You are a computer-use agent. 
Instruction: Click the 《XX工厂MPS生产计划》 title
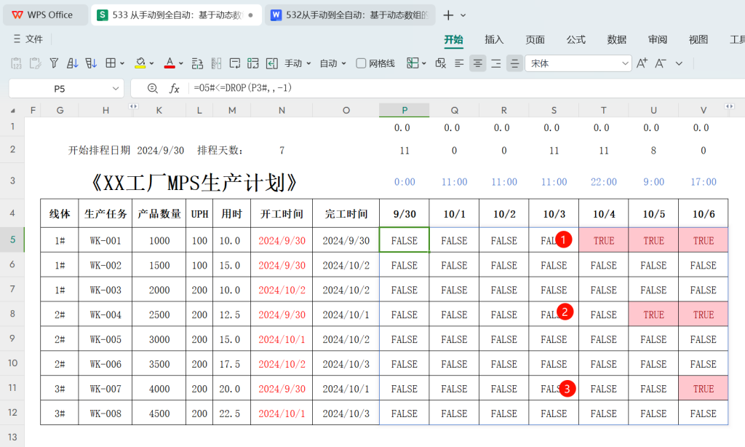click(x=194, y=183)
